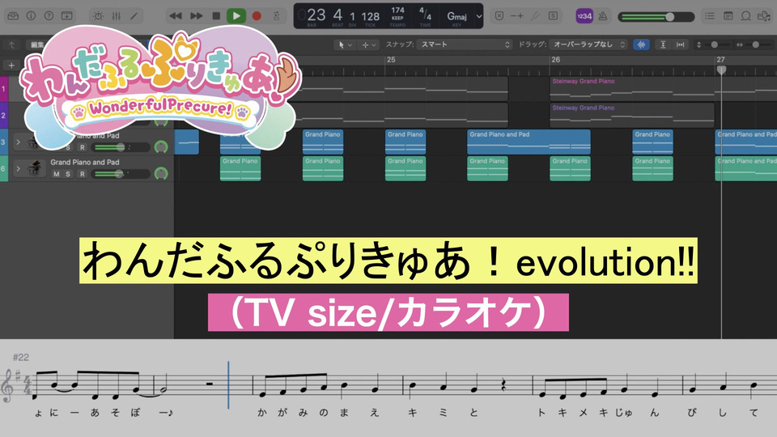The image size is (777, 437).
Task: Toggle the purple 1234 Count-in button
Action: tap(584, 16)
